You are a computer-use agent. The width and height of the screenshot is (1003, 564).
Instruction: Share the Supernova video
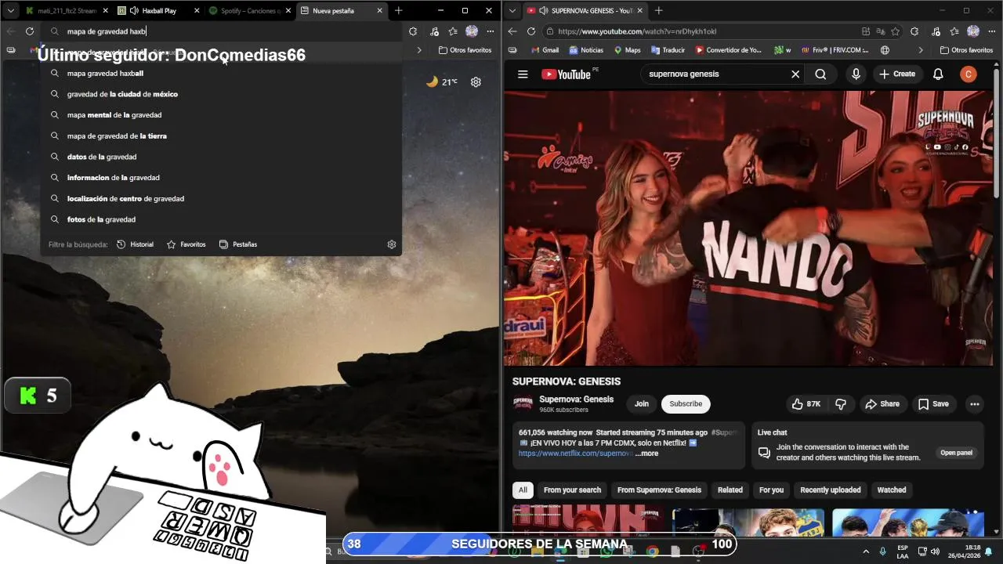882,404
